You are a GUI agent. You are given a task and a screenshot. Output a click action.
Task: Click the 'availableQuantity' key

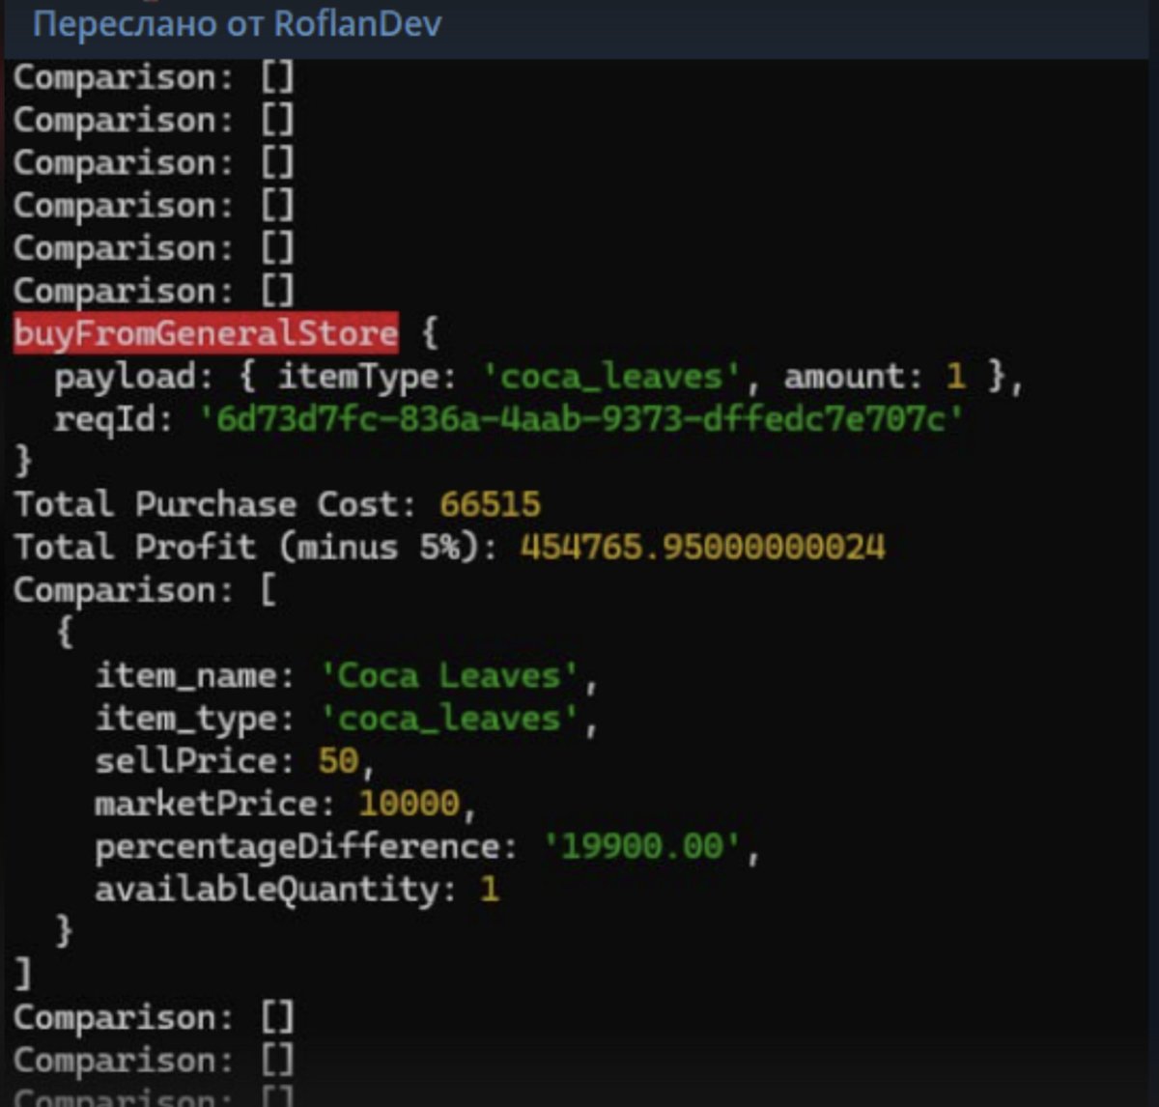click(268, 889)
